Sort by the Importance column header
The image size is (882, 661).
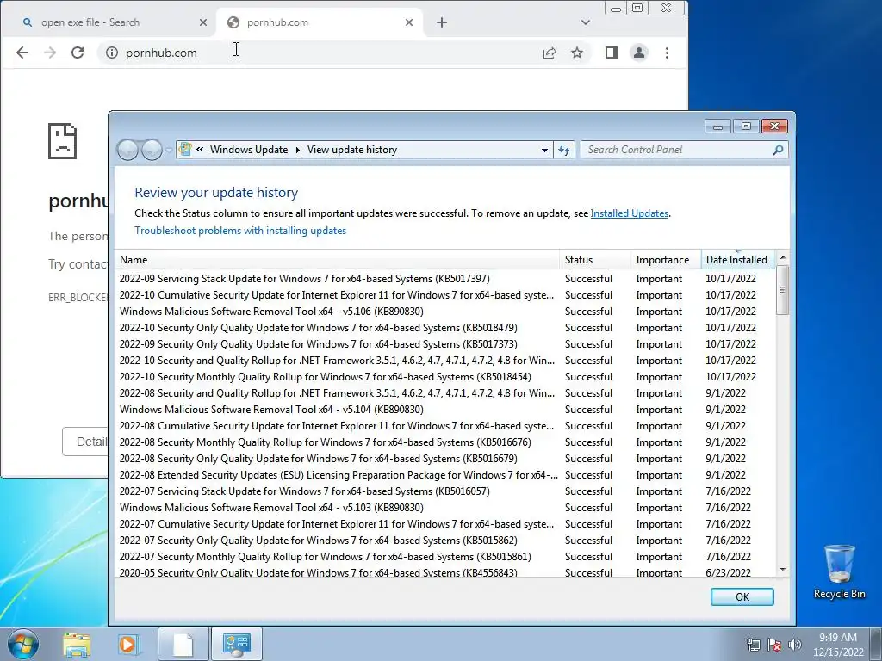(x=666, y=260)
